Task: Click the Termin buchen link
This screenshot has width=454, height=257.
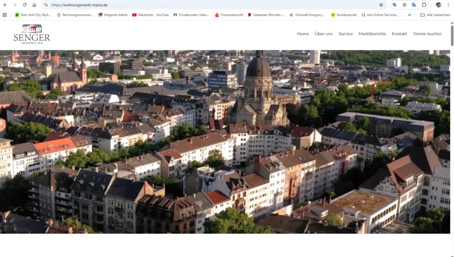Action: coord(427,34)
